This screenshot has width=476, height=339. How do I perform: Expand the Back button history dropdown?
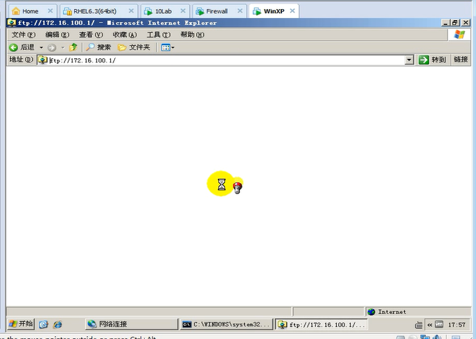(41, 47)
